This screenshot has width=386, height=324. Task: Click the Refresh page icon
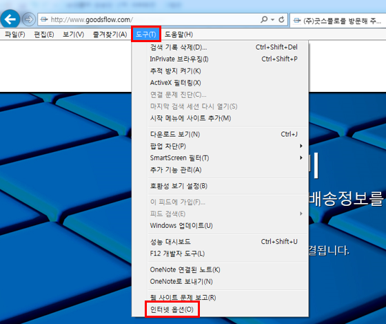pos(281,19)
